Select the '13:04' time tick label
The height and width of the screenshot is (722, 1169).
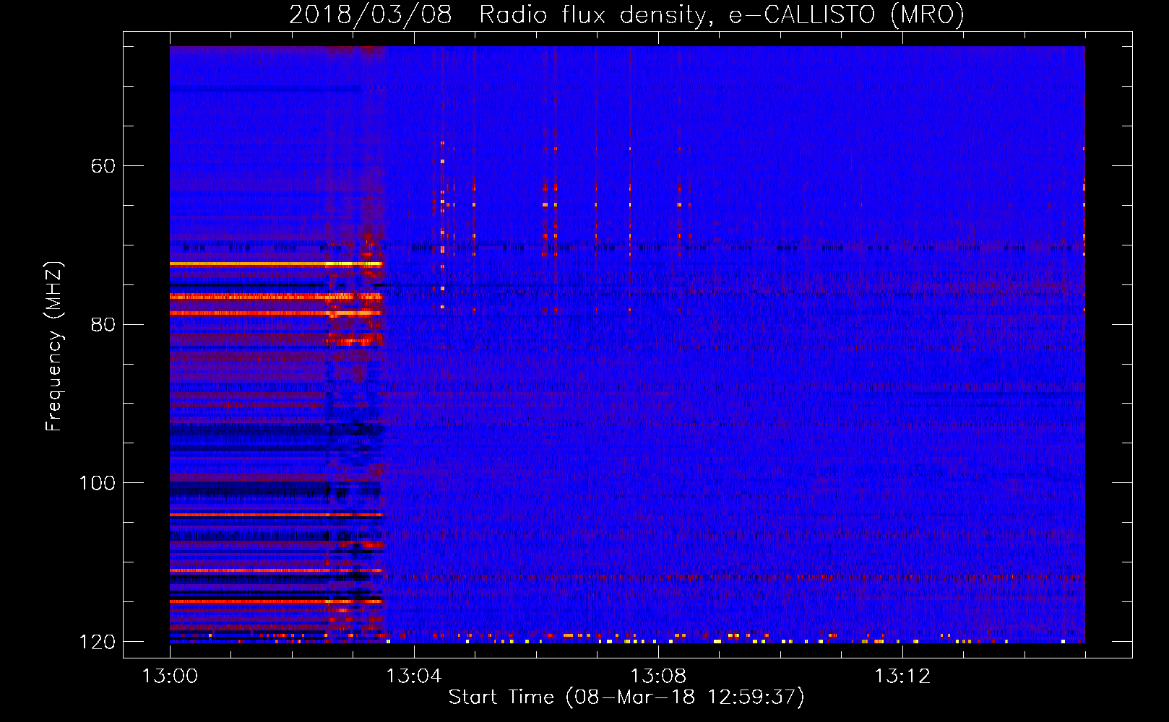pyautogui.click(x=413, y=677)
